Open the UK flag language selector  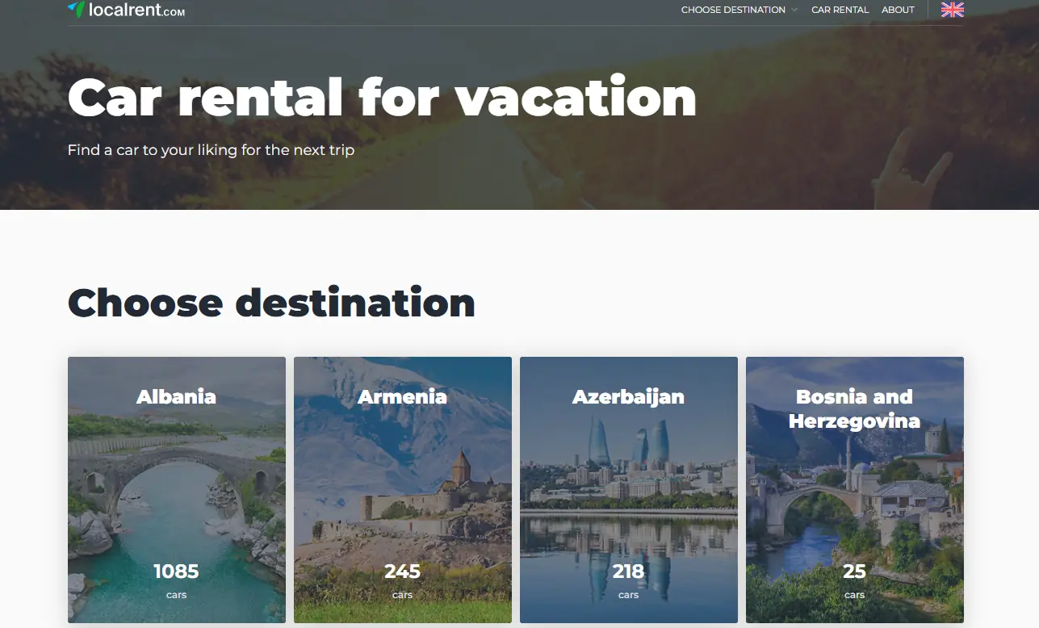tap(953, 10)
